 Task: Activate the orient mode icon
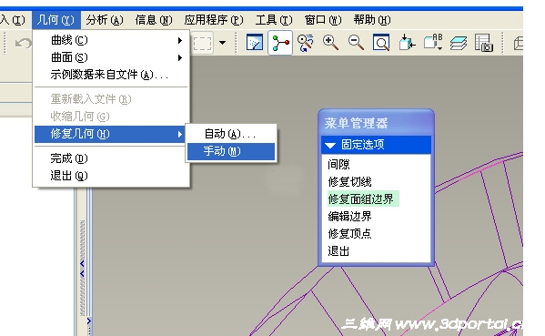pos(306,43)
